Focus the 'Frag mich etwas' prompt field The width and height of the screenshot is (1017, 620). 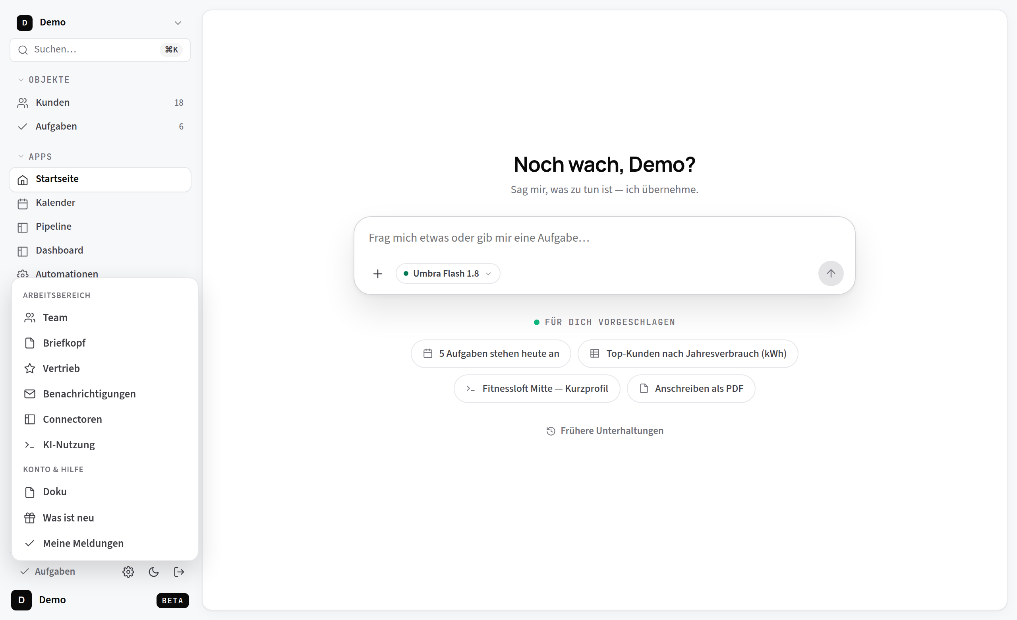[x=604, y=238]
